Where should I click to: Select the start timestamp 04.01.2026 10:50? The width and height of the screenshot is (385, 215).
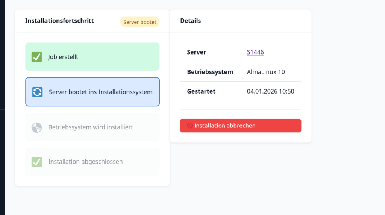(270, 91)
